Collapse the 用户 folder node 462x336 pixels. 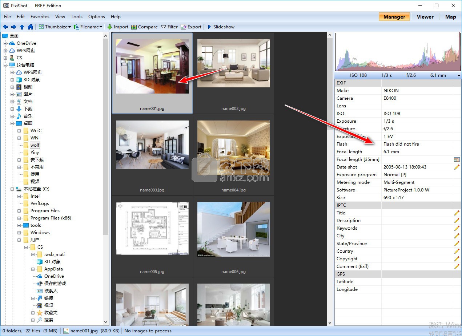[x=19, y=240]
